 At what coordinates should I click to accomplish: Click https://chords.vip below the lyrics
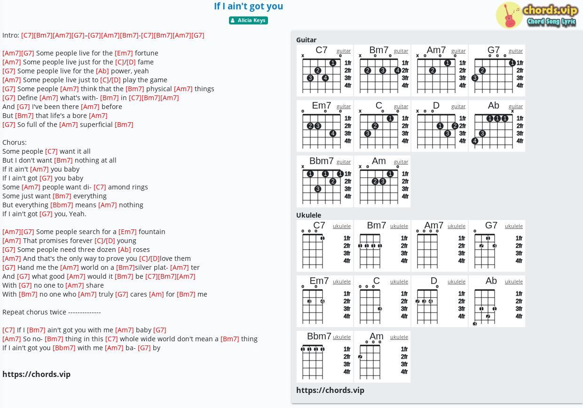click(36, 375)
